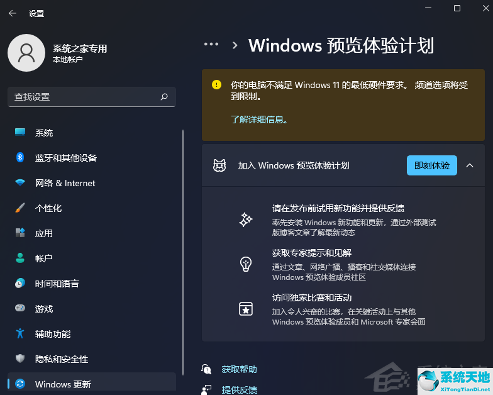This screenshot has width=493, height=395.
Task: Maximize the Settings window
Action: pos(457,8)
